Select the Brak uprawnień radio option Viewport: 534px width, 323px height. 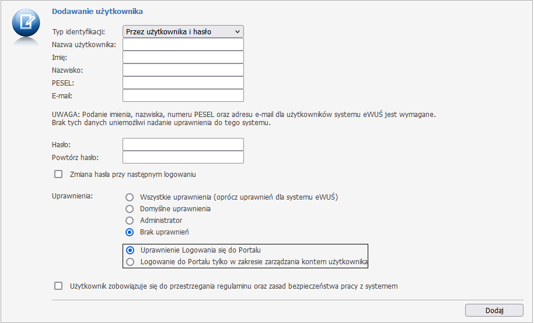tap(130, 232)
